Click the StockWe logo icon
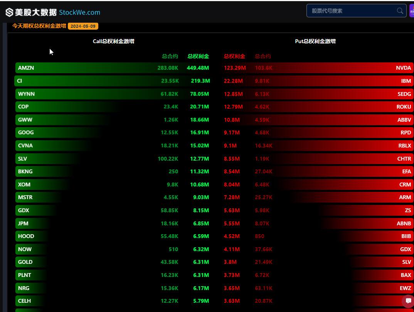The height and width of the screenshot is (312, 414). coord(9,12)
